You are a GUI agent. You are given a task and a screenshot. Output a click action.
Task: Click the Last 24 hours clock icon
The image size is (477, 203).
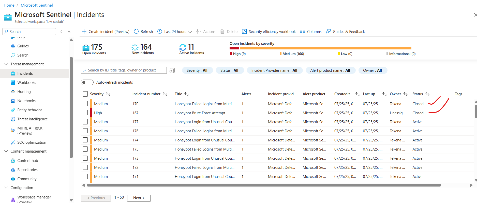click(160, 31)
